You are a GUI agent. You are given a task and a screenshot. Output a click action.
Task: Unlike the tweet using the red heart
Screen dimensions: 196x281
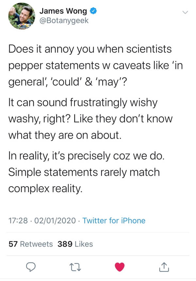click(x=120, y=267)
